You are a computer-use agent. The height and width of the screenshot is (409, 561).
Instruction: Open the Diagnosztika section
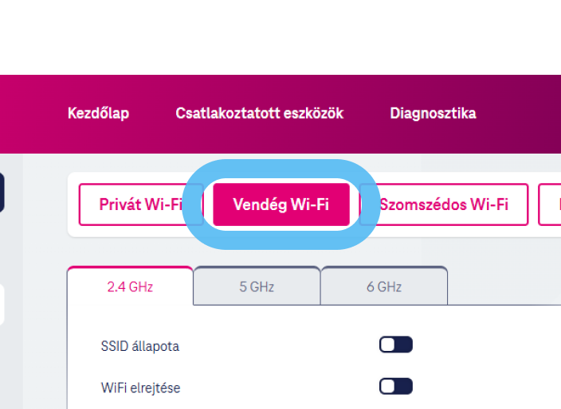tap(433, 113)
